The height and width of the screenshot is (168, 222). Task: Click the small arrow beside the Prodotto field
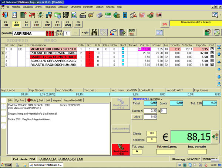[x=55, y=33]
